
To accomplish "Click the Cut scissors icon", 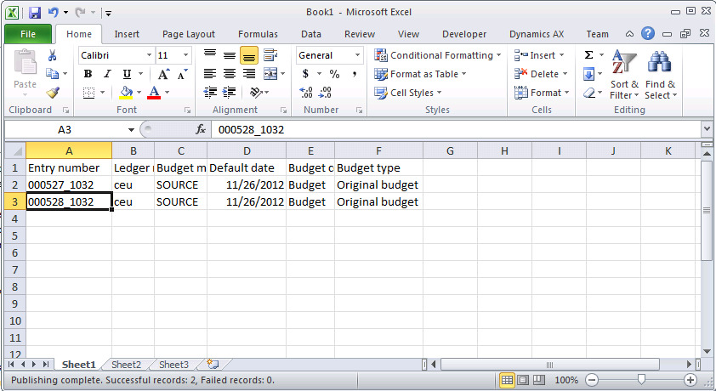I will coord(53,55).
